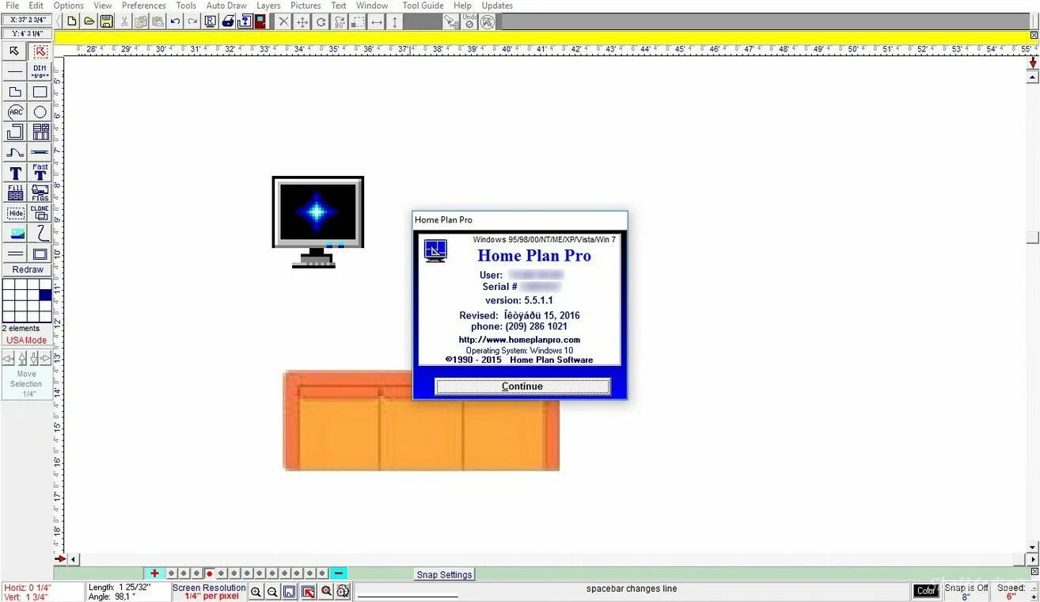The image size is (1040, 602).
Task: Open the Color picker box
Action: [926, 591]
